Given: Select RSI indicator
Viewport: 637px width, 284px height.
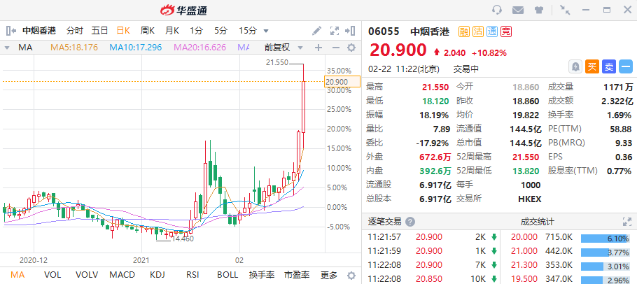Looking at the screenshot, I should pos(192,275).
